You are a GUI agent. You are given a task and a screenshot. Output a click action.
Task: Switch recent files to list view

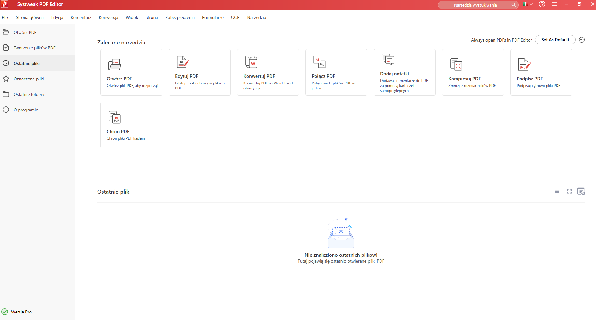557,192
